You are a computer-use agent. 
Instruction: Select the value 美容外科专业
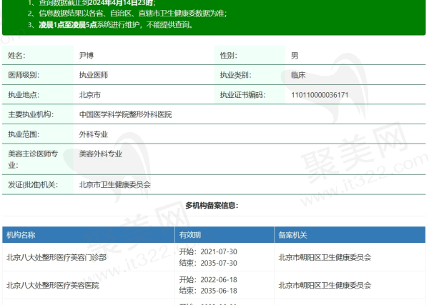point(101,154)
